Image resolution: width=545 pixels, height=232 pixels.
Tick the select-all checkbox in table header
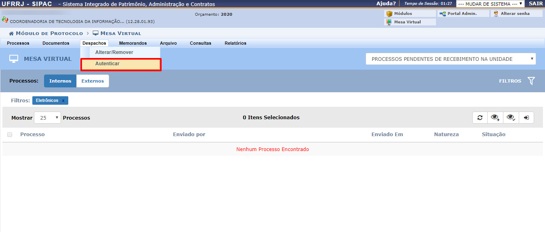[x=10, y=135]
